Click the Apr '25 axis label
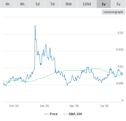The height and width of the screenshot is (121, 126). pos(74,106)
